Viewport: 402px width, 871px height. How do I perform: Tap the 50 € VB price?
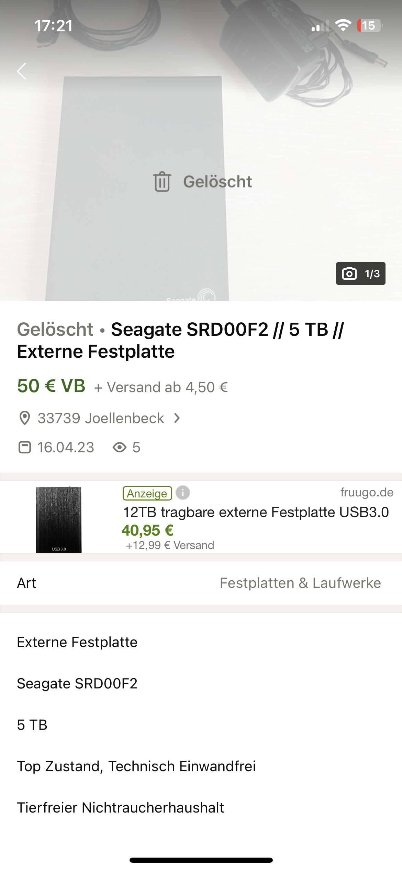coord(51,386)
